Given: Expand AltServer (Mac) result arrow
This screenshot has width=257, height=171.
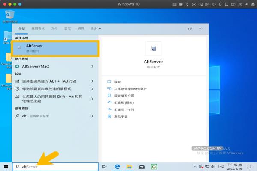Looking at the screenshot, I should point(92,66).
